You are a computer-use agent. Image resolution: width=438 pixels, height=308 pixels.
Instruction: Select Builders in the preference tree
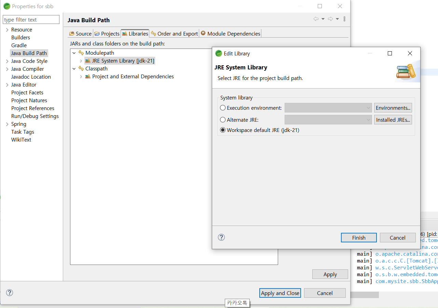tap(20, 38)
